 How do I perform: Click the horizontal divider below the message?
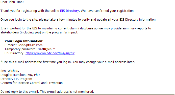pos(87,95)
